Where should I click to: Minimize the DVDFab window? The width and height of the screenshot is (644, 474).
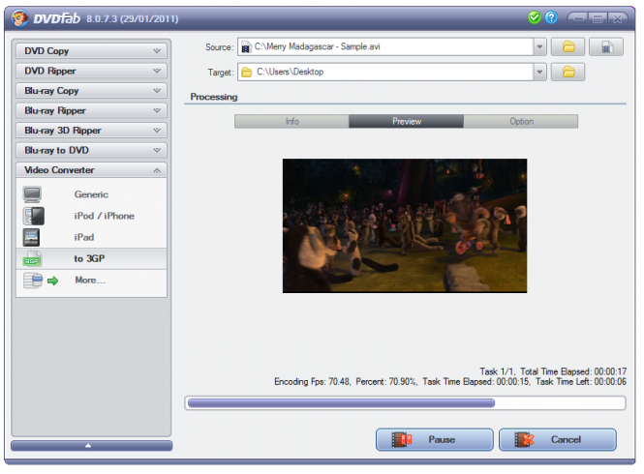578,18
